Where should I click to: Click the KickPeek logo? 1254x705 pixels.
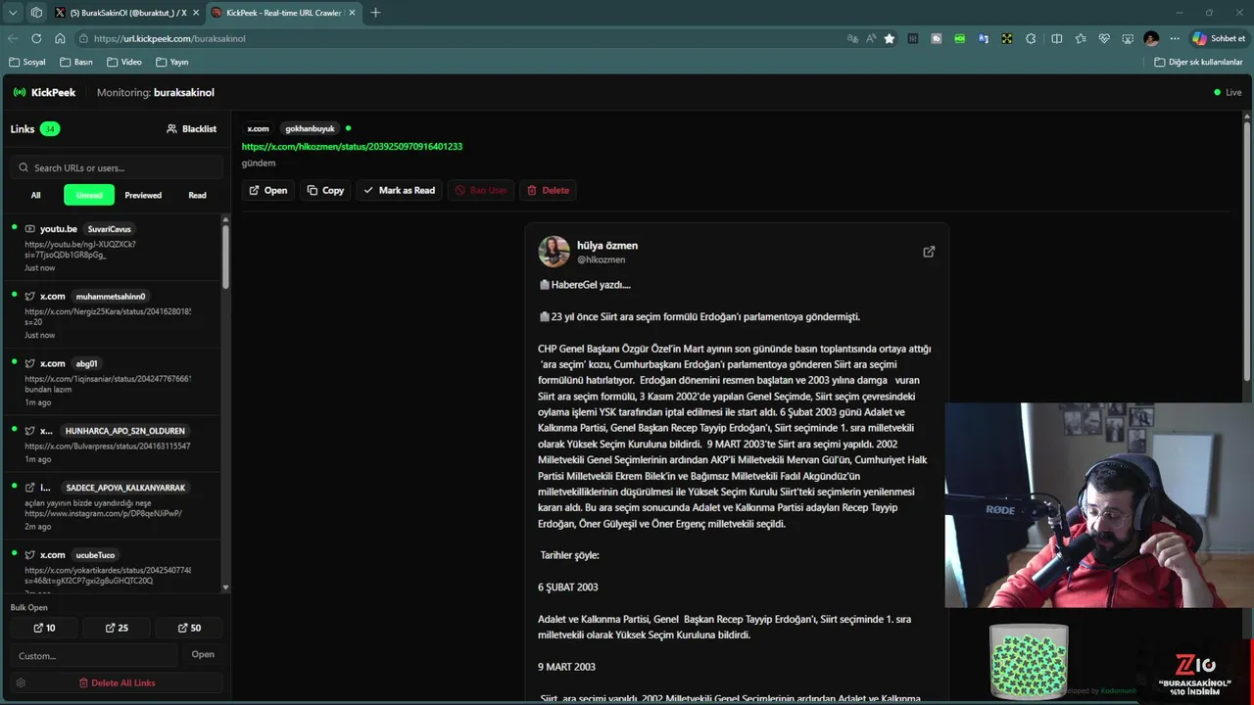[x=44, y=92]
